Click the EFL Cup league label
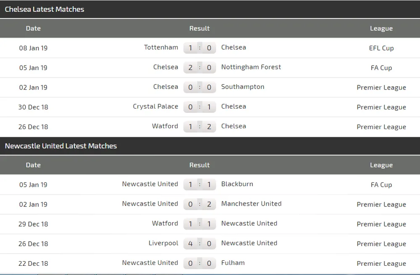 tap(381, 48)
